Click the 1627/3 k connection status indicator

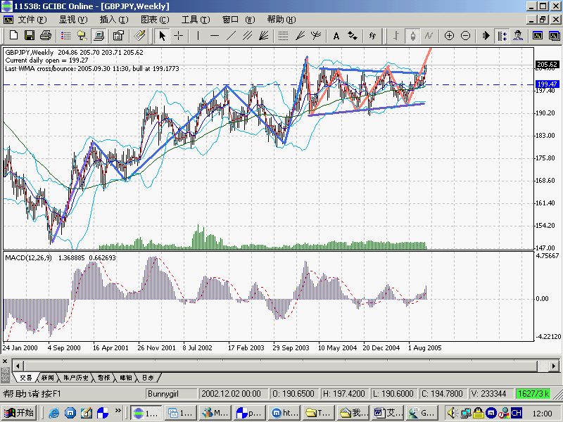(x=533, y=394)
